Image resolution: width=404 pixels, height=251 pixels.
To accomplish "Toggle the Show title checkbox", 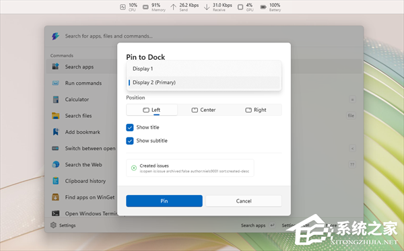I will (130, 127).
